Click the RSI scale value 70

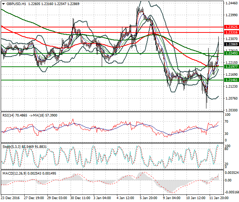click(x=227, y=122)
